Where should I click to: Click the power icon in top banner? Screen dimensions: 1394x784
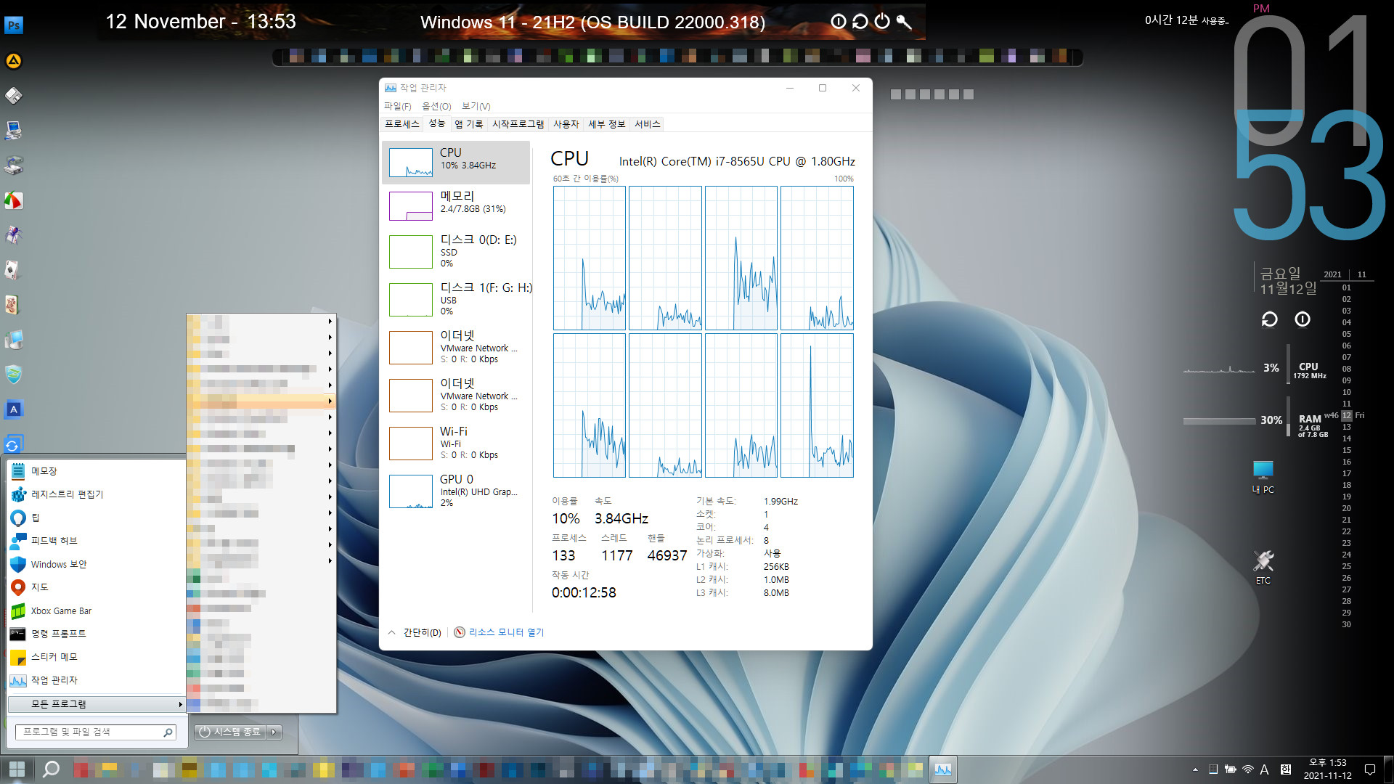point(882,22)
